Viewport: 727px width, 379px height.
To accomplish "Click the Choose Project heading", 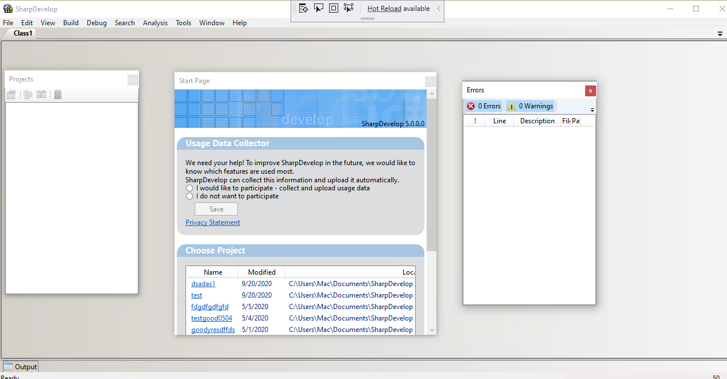I will (215, 251).
